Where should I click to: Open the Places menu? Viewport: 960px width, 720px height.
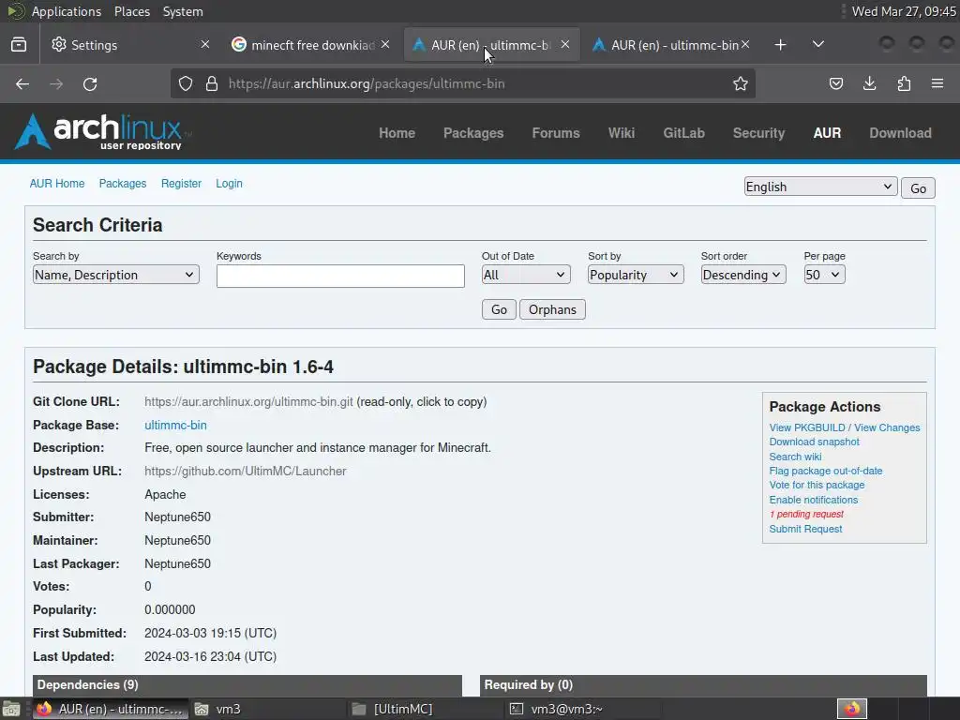click(x=131, y=11)
